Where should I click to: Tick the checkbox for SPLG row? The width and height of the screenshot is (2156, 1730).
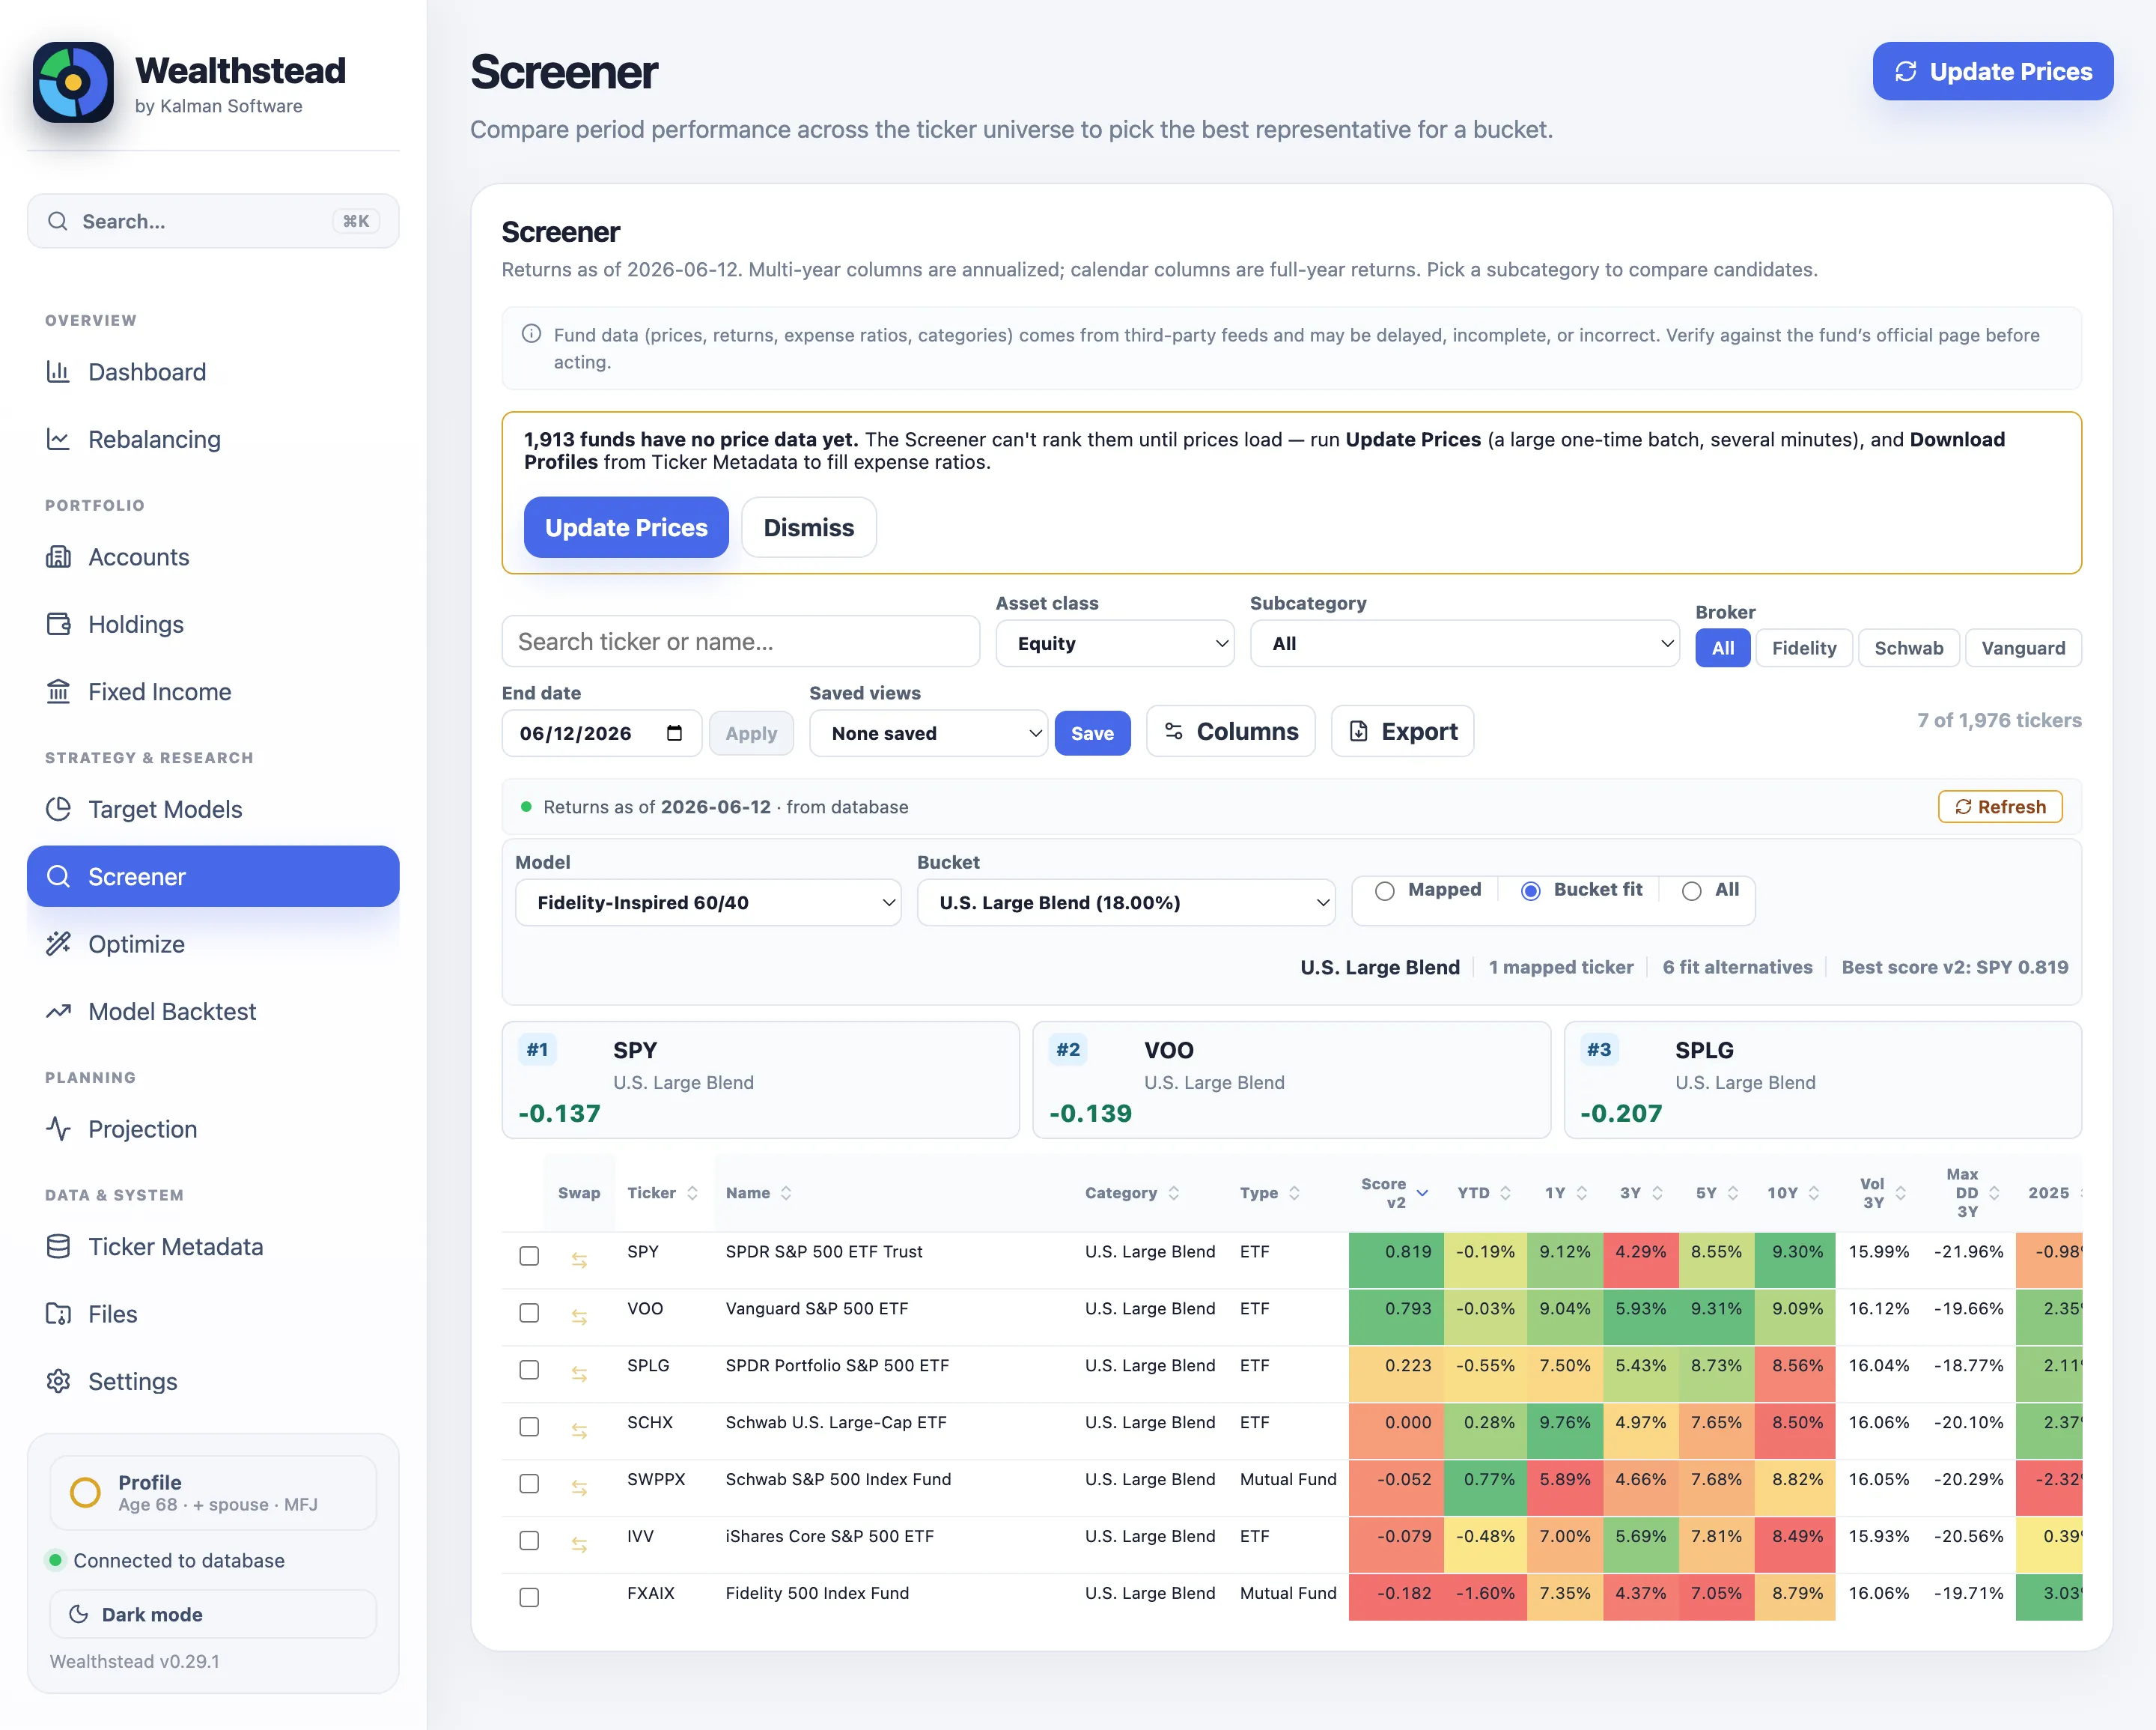click(529, 1370)
